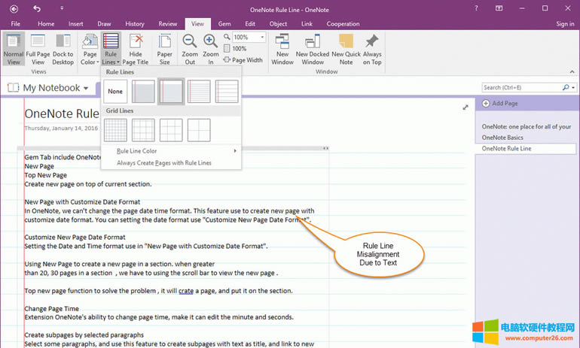This screenshot has width=580, height=348.
Task: Toggle Always on Top pin
Action: point(372,49)
